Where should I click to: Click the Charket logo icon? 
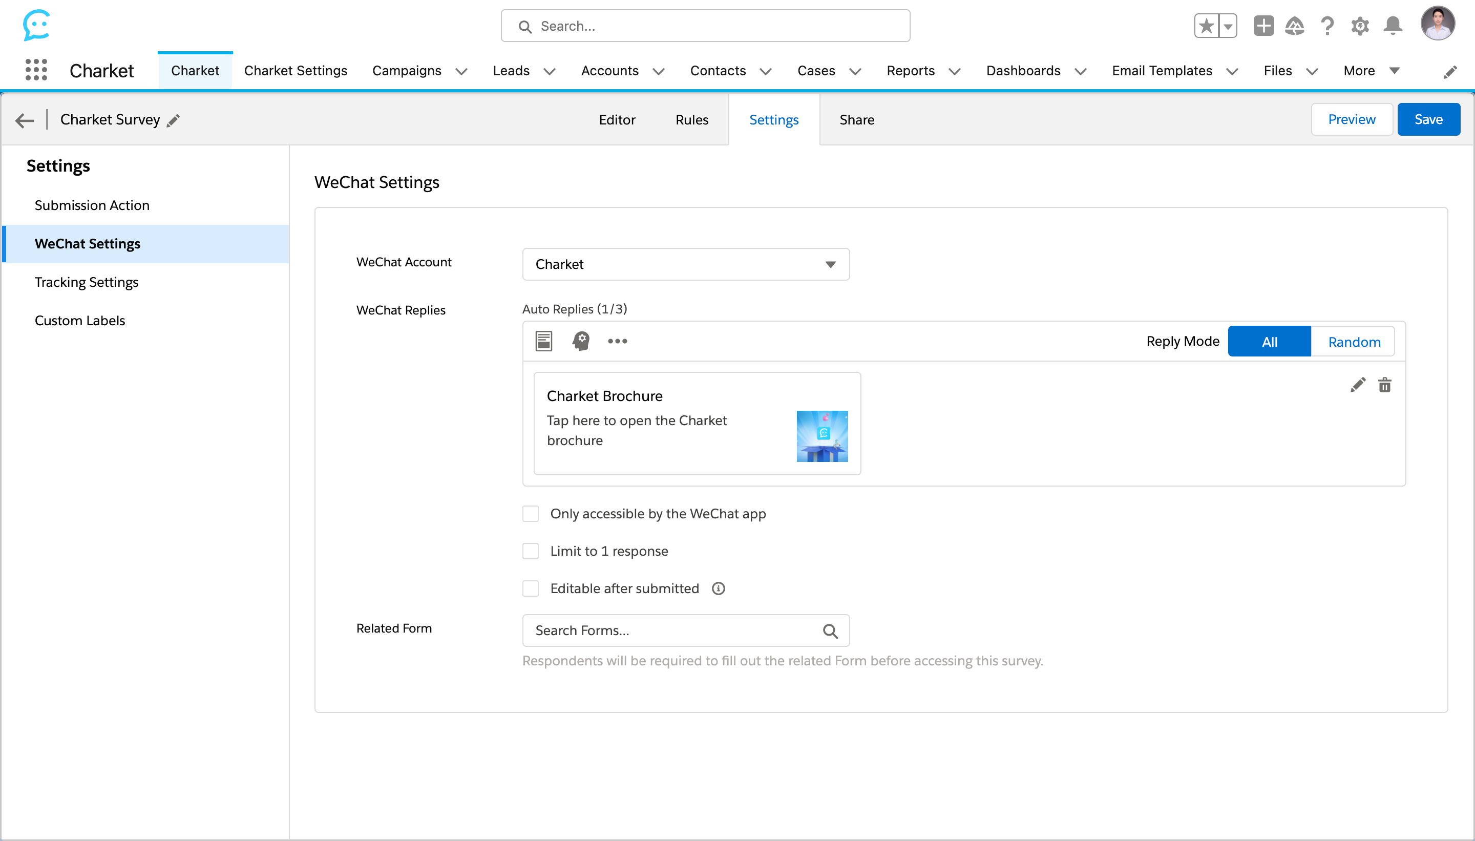tap(36, 25)
